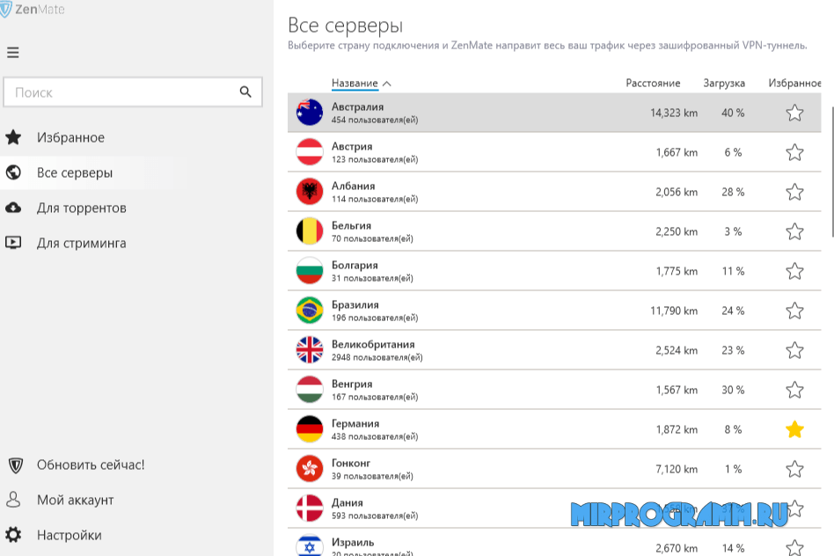Toggle the favorite star for Бразилия
The width and height of the screenshot is (834, 556).
(794, 311)
